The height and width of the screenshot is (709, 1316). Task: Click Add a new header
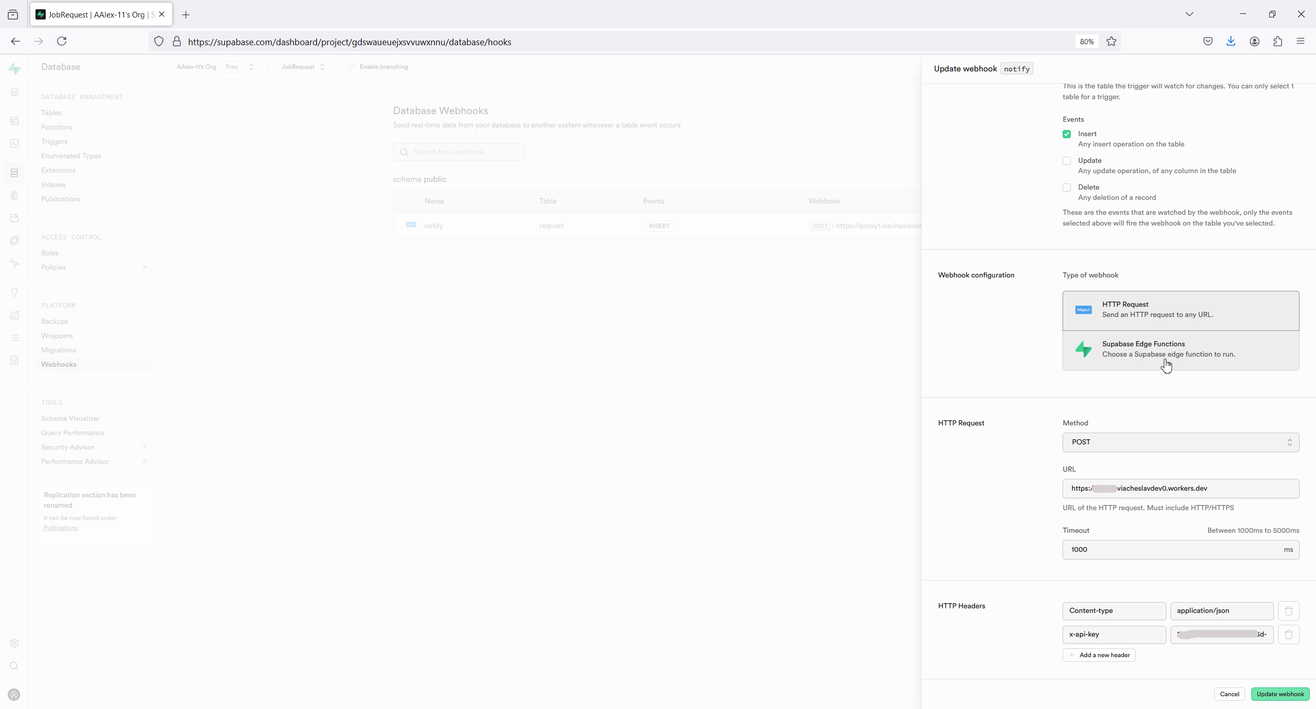point(1099,655)
